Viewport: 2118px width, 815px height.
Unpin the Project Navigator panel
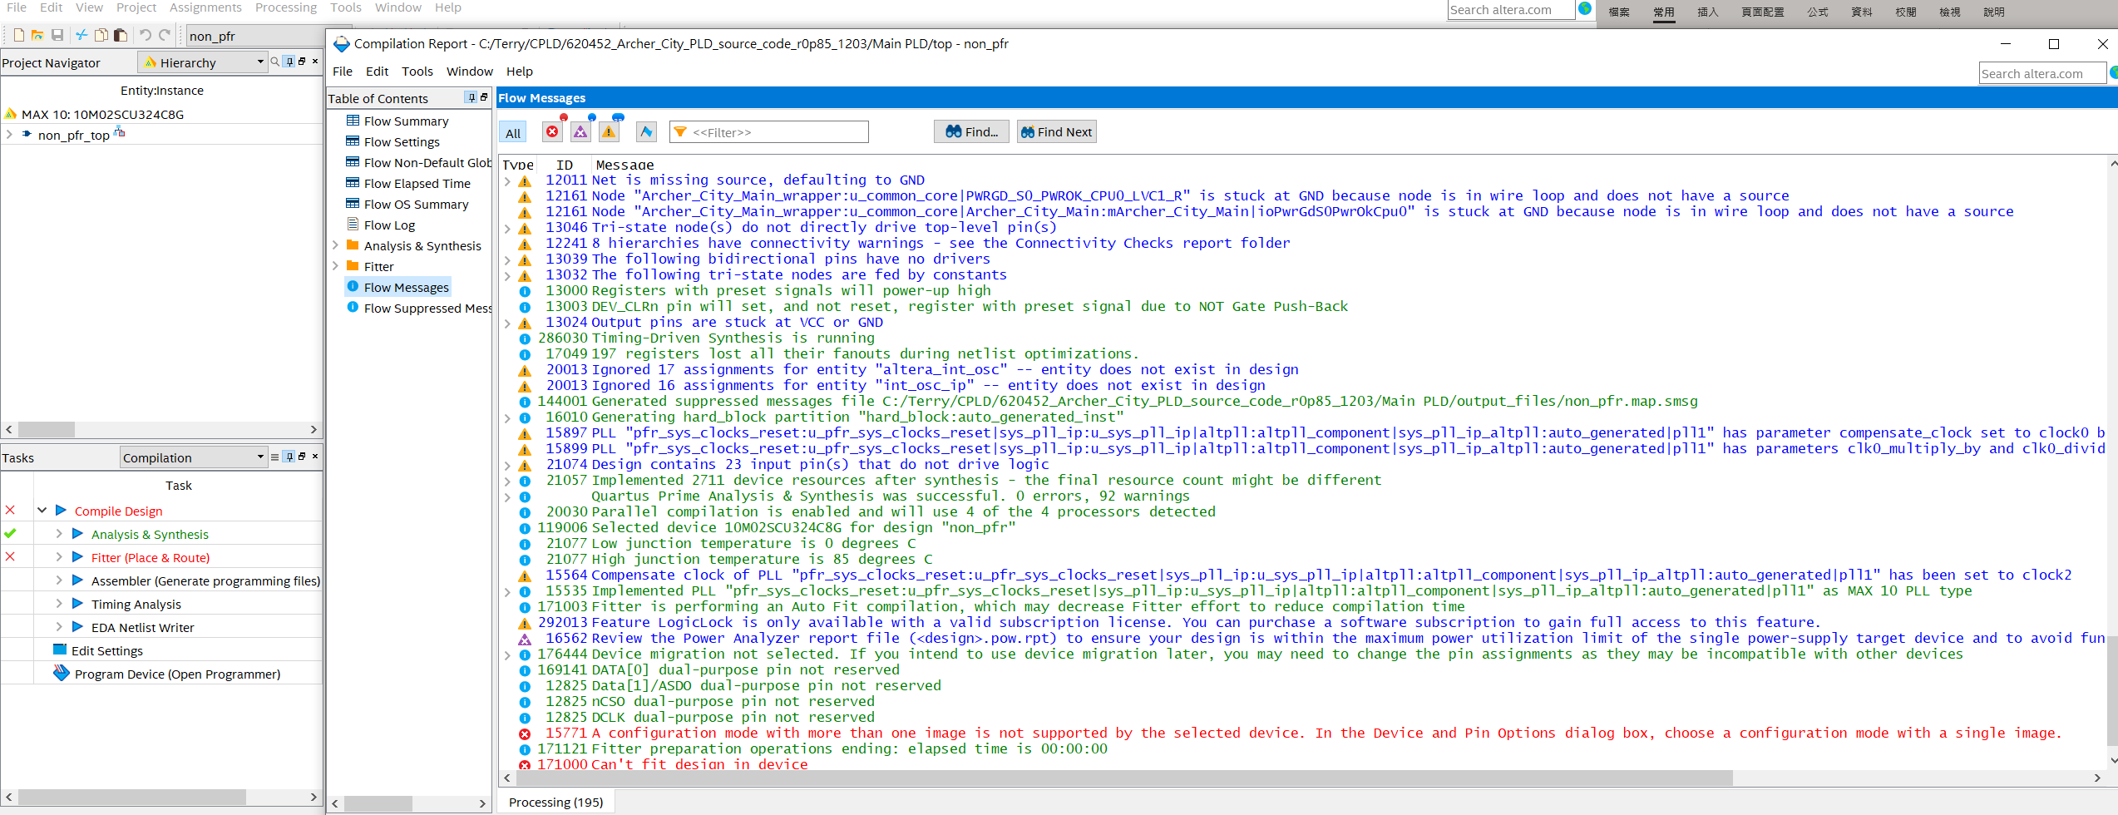(289, 62)
